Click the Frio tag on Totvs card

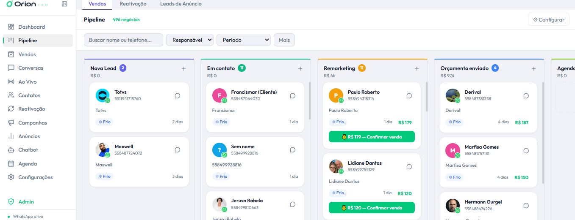tap(104, 122)
